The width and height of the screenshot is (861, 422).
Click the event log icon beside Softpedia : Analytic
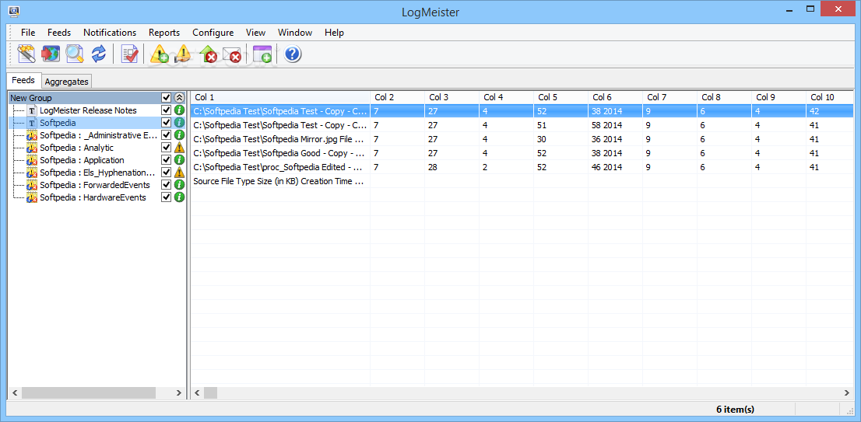point(32,148)
